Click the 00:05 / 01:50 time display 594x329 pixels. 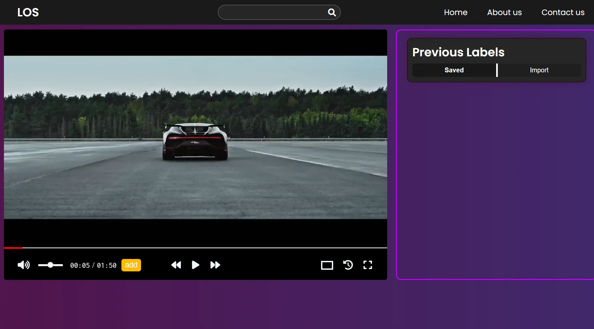click(x=93, y=265)
